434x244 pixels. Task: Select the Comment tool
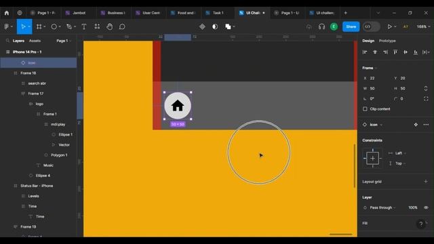click(122, 26)
